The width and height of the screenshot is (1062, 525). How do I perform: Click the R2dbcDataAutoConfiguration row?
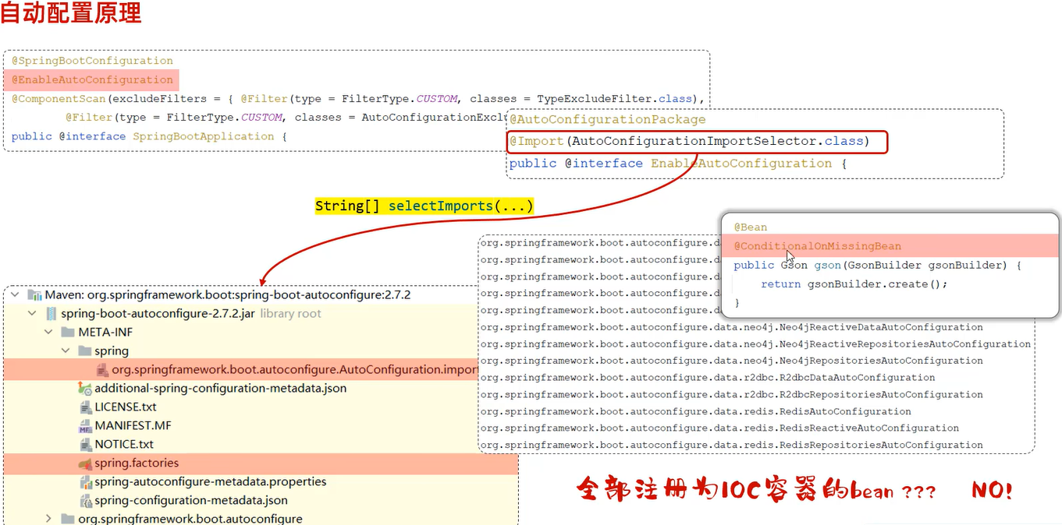pyautogui.click(x=708, y=378)
